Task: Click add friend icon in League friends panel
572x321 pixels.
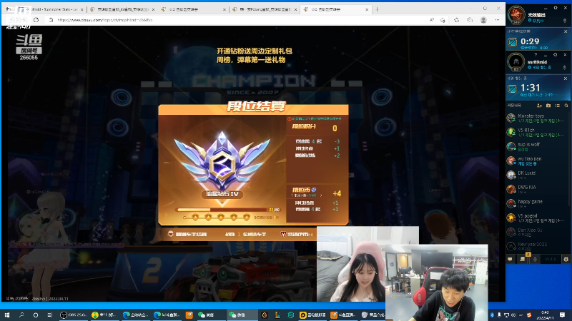Action: 539,106
